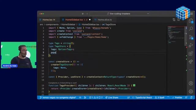Click the sync spinner icon in status bar
The image size is (196, 110).
coord(168,97)
